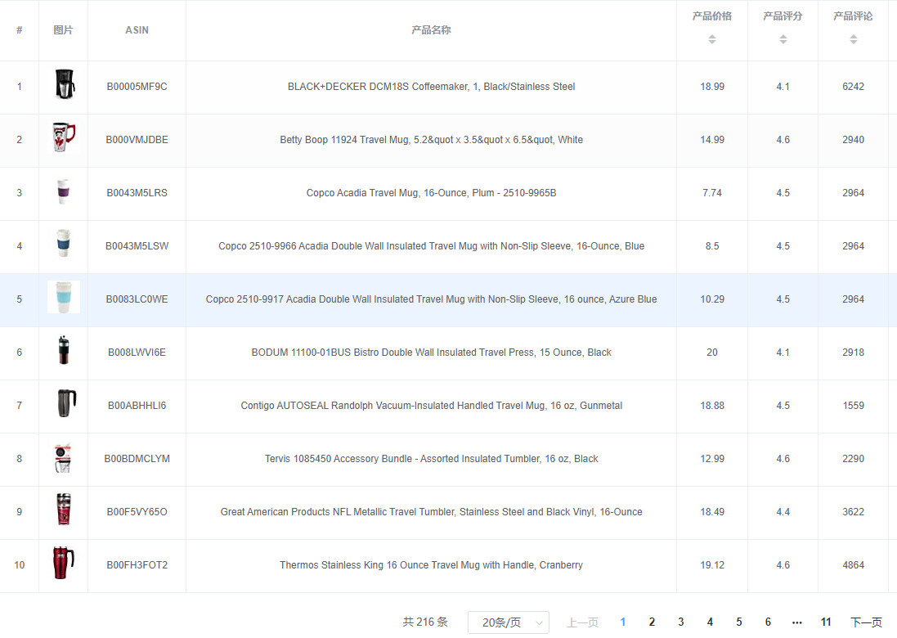
Task: Select page 6 in pagination
Action: pyautogui.click(x=768, y=622)
